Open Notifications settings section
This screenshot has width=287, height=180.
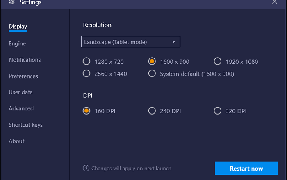(x=25, y=60)
